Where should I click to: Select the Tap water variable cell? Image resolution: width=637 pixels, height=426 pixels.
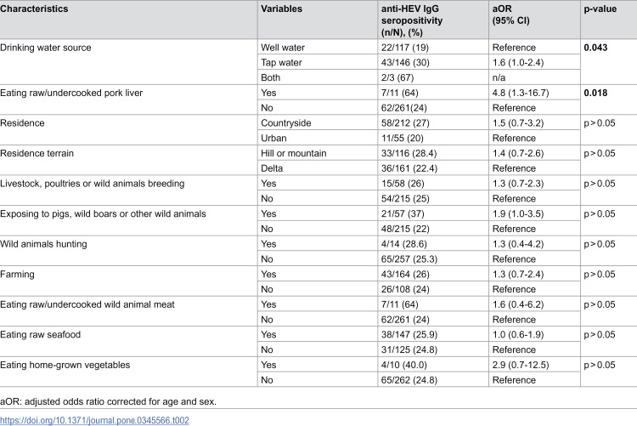click(281, 63)
